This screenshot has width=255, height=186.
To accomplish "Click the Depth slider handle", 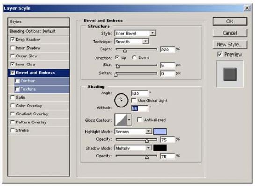I will pyautogui.click(x=124, y=50).
